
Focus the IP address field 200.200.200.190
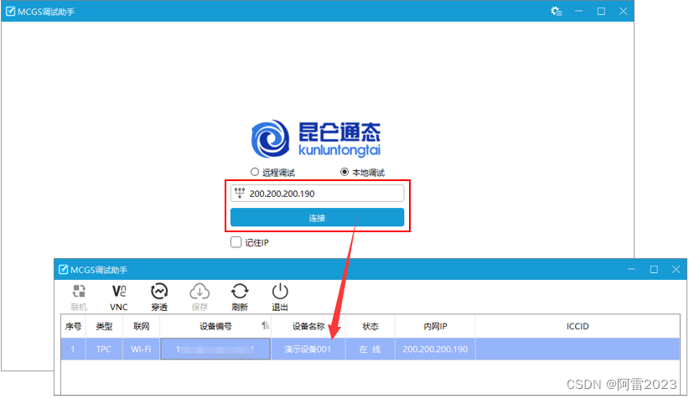pos(317,194)
